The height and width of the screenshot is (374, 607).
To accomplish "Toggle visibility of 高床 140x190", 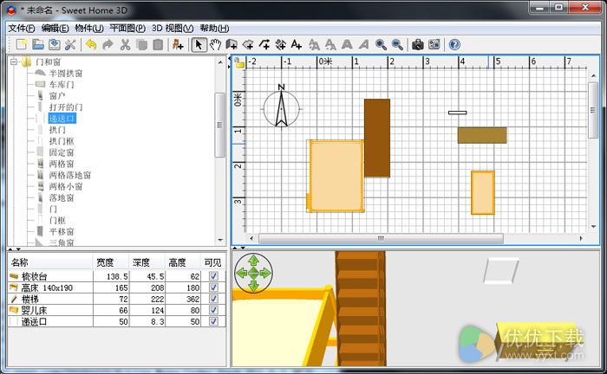I will coord(213,287).
